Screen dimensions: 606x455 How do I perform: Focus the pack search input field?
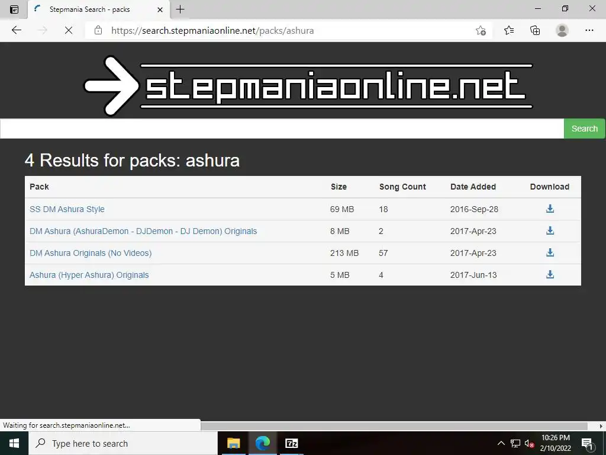[x=282, y=129]
